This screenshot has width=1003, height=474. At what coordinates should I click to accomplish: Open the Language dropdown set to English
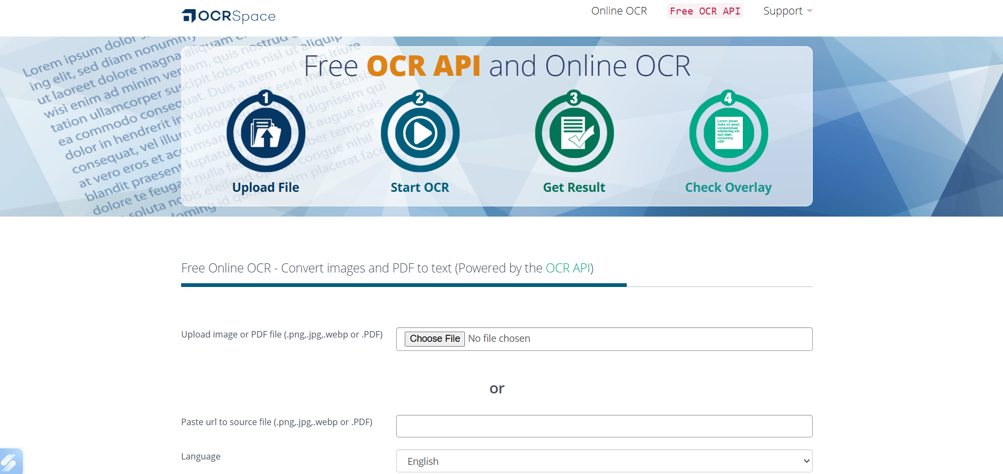(604, 461)
